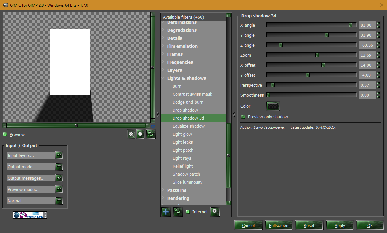Click the preview image thumbnail
The width and height of the screenshot is (387, 233).
(76, 67)
